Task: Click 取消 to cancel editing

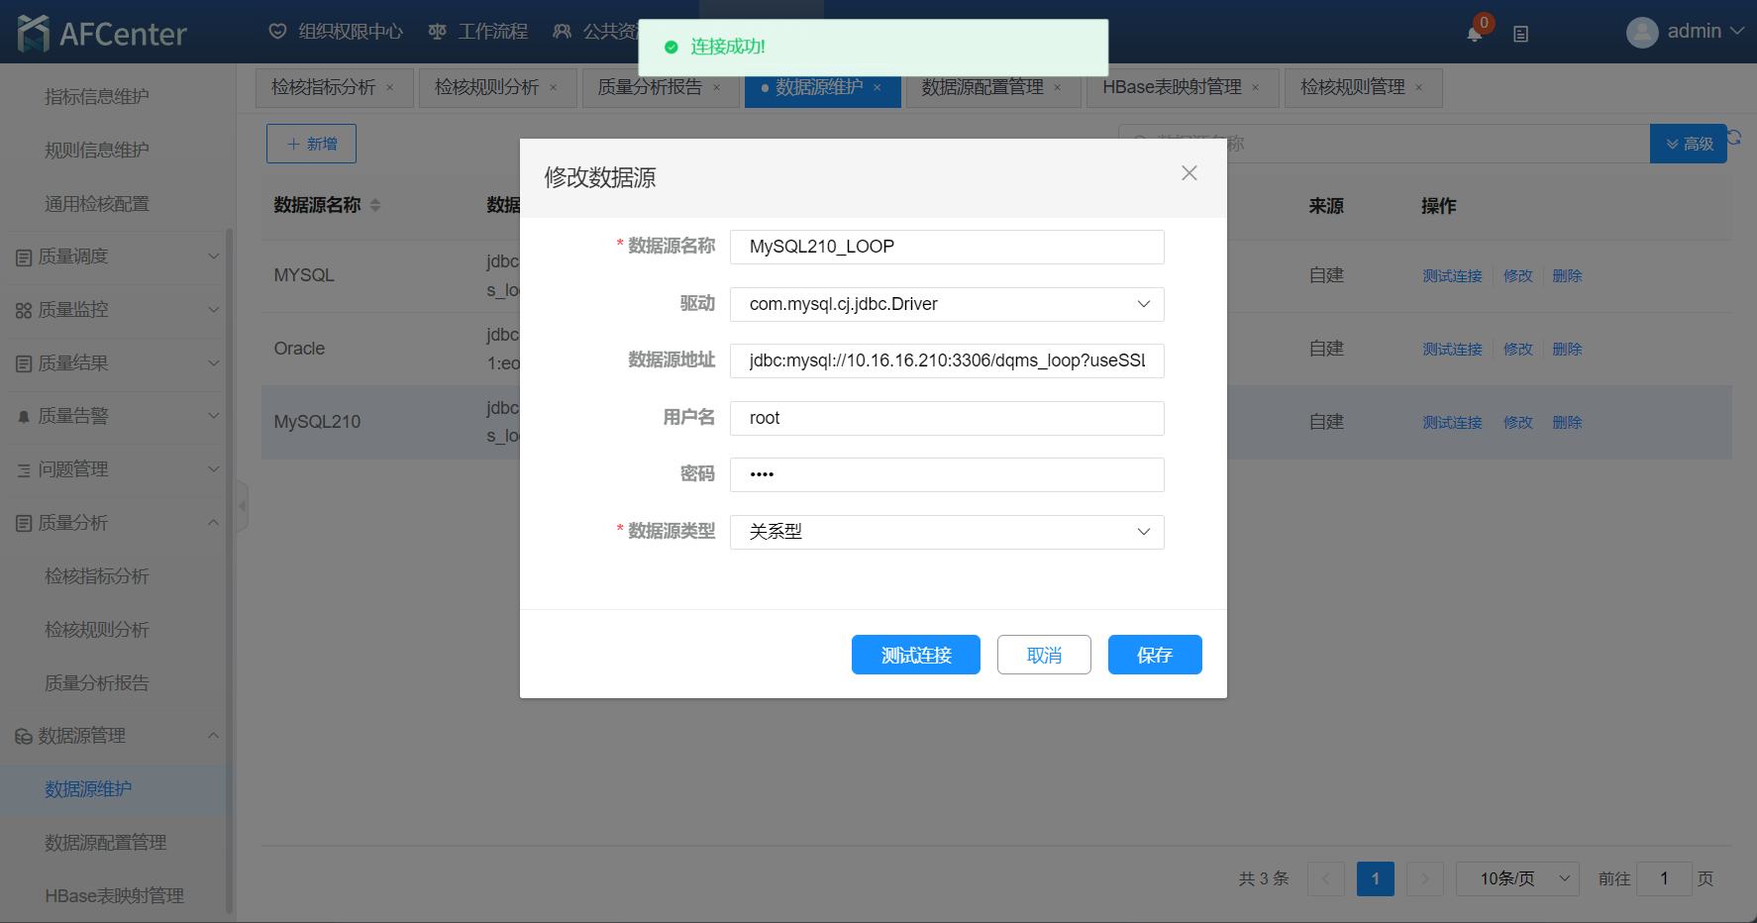Action: point(1043,655)
